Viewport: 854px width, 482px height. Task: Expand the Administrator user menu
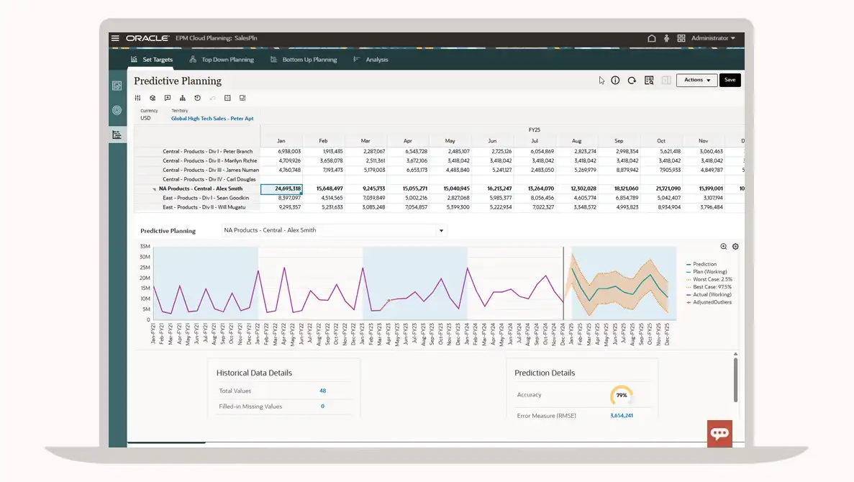pos(713,38)
